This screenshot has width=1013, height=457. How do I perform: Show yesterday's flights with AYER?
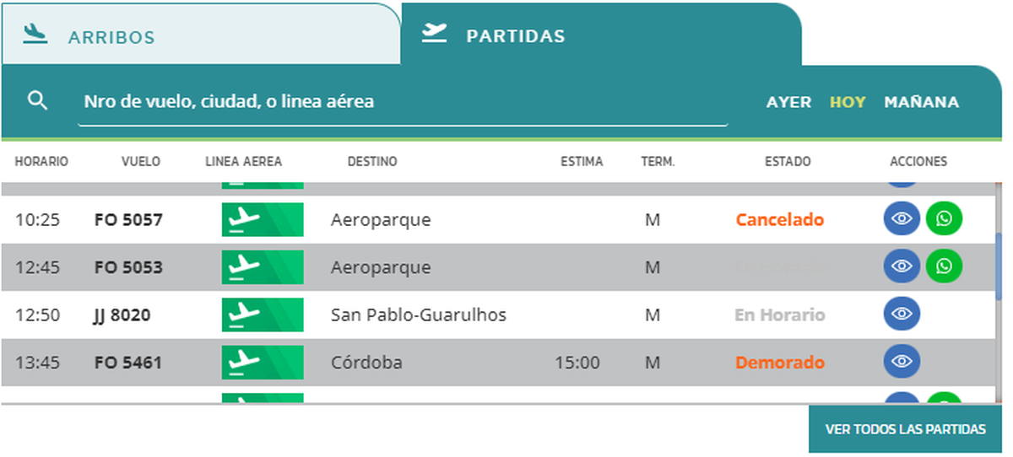(788, 102)
